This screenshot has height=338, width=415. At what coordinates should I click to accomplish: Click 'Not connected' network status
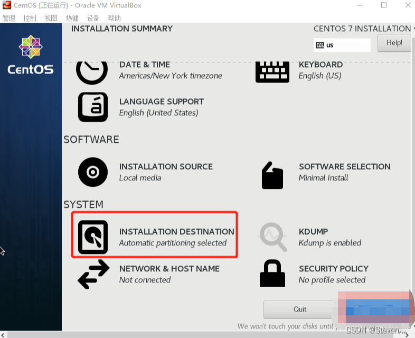coord(145,280)
